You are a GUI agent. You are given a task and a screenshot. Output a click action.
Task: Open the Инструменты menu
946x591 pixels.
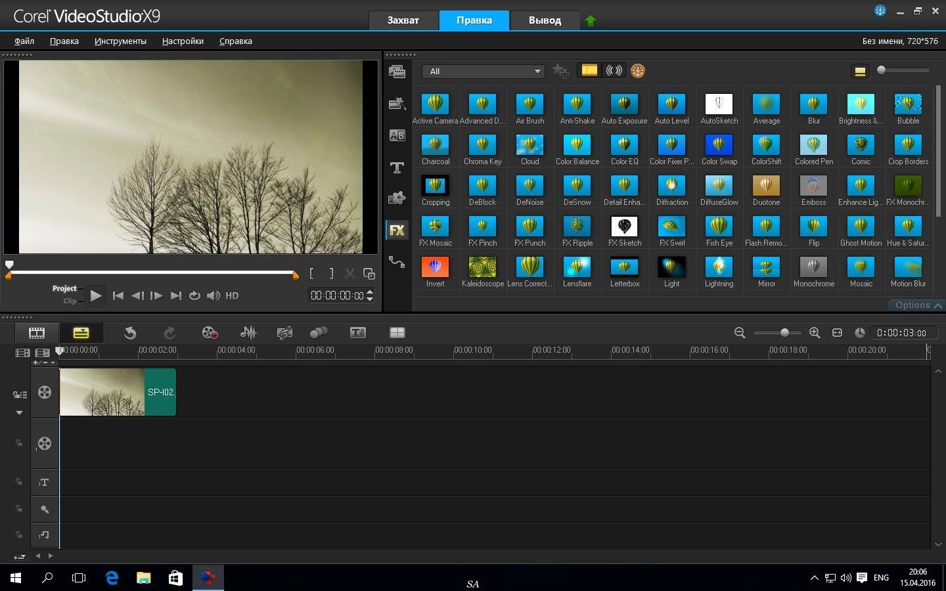[x=120, y=41]
